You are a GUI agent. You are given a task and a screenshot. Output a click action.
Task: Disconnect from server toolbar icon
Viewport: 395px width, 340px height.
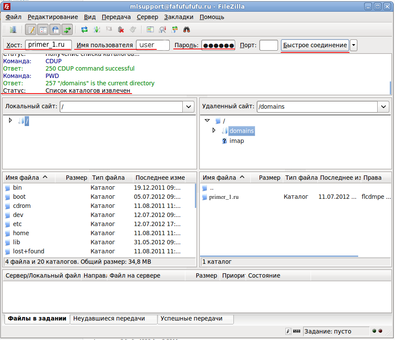click(121, 30)
